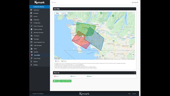This screenshot has height=96, width=170.
Task: Open Quote Request Form from the sidebar
Action: click(x=39, y=42)
